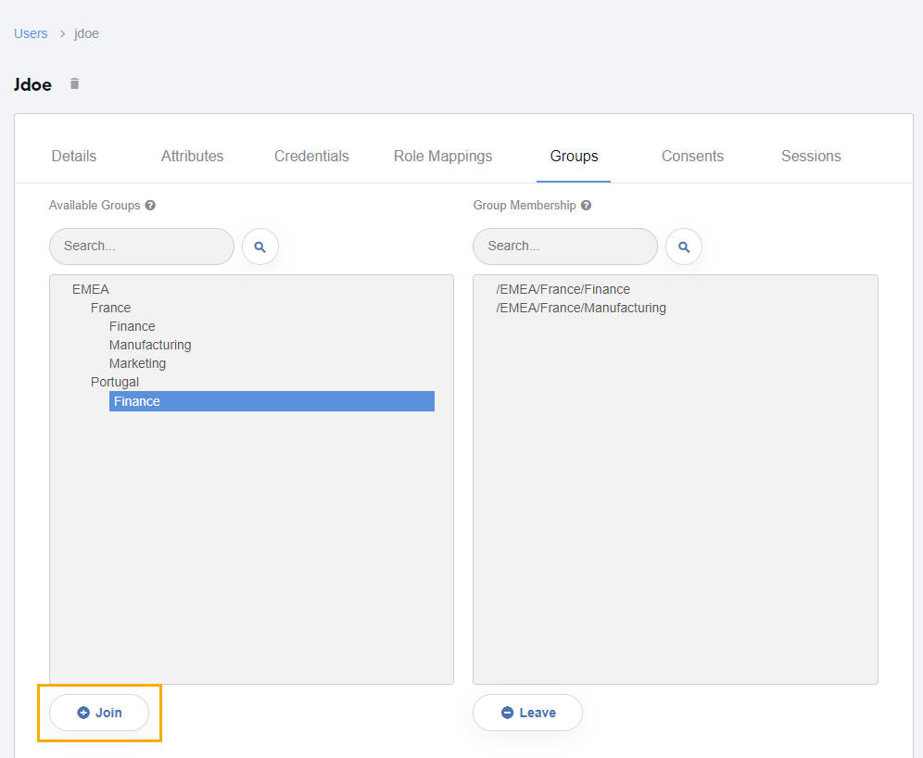Run the Available Groups search magnifier button
The image size is (923, 758).
coord(260,246)
